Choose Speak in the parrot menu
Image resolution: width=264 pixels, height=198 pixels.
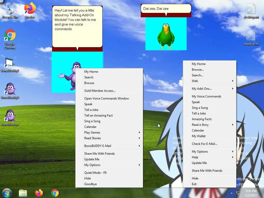[210, 102]
